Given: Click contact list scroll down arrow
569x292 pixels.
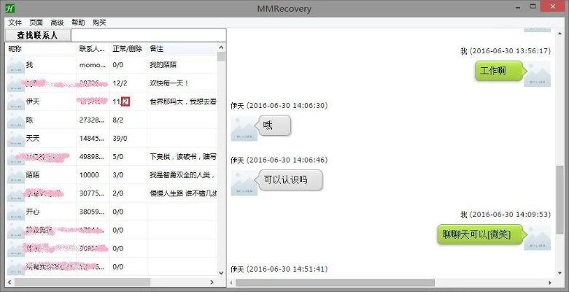Looking at the screenshot, I should pyautogui.click(x=221, y=273).
